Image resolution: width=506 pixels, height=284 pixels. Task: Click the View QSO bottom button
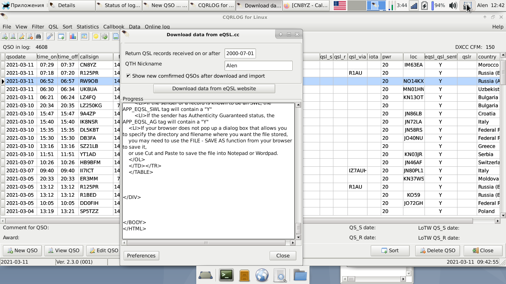coord(64,250)
